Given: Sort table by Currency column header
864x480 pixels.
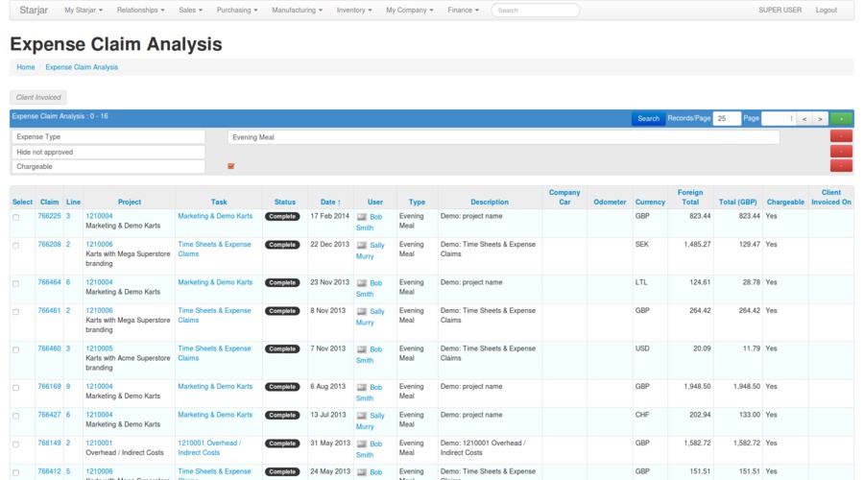Looking at the screenshot, I should [x=650, y=203].
